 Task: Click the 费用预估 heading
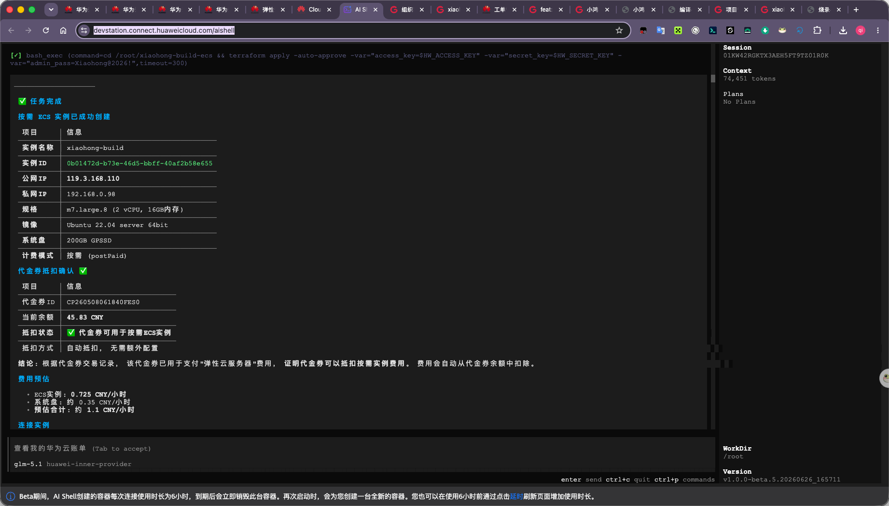click(x=34, y=379)
